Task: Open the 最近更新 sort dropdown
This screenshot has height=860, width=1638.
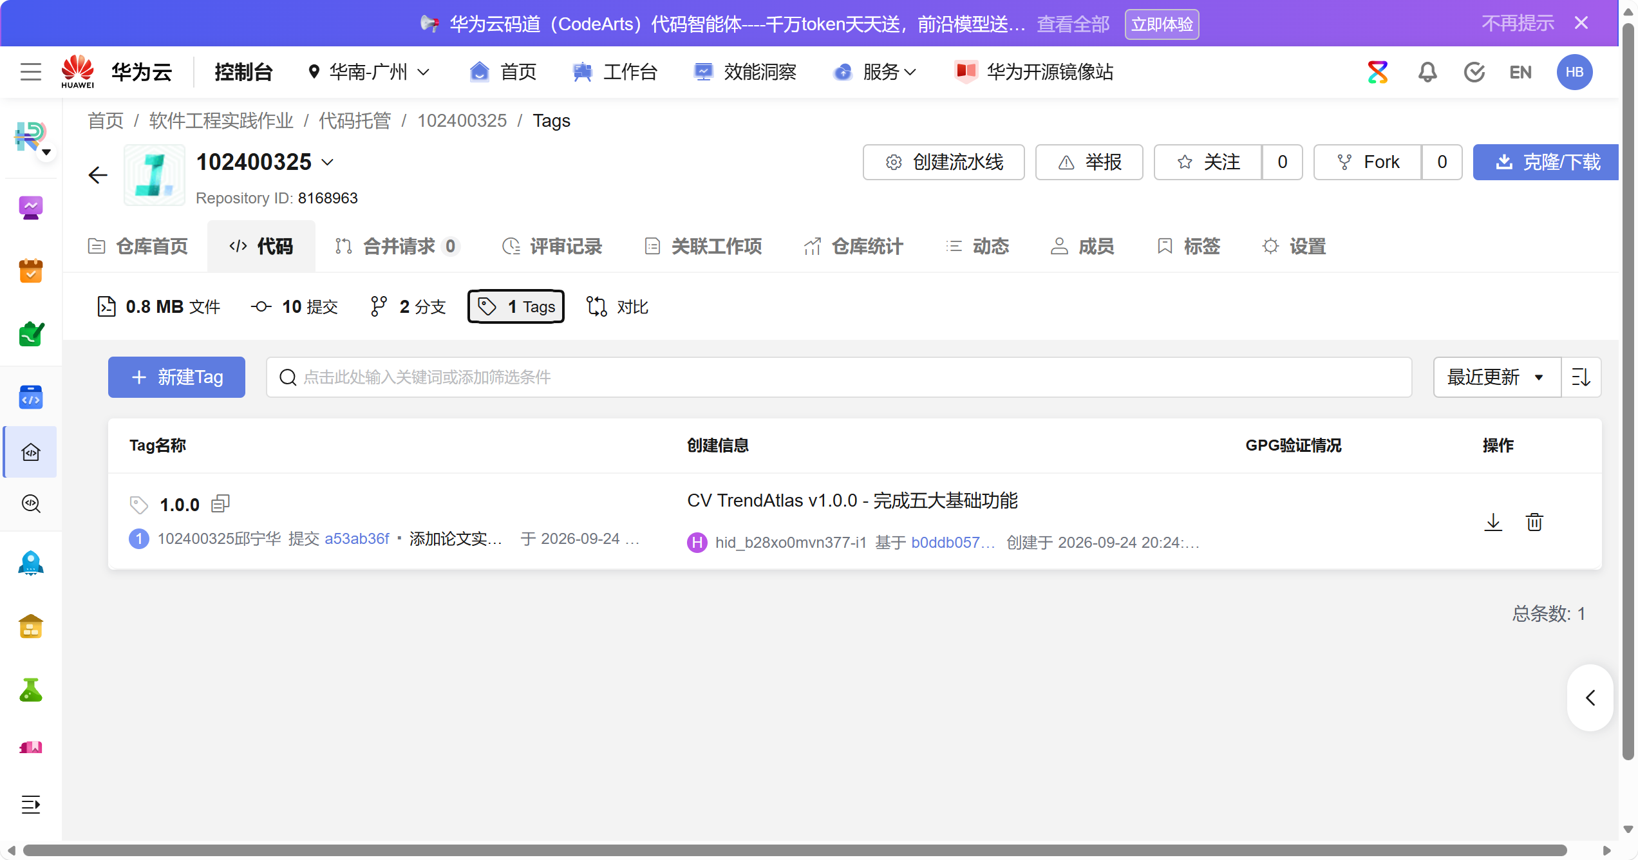Action: pyautogui.click(x=1496, y=377)
